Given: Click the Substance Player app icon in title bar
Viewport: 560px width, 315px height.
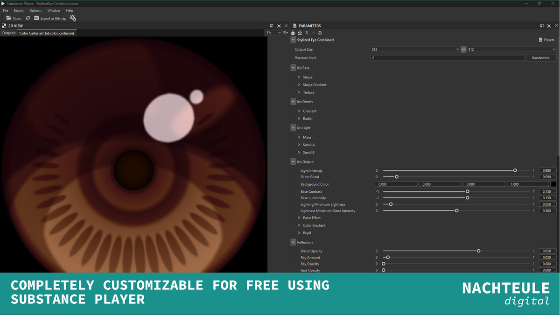Looking at the screenshot, I should pyautogui.click(x=3, y=3).
